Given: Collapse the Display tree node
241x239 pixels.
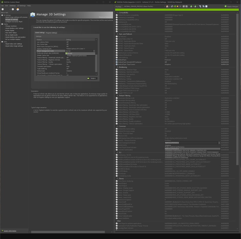Looking at the screenshot, I should pos(2,24).
